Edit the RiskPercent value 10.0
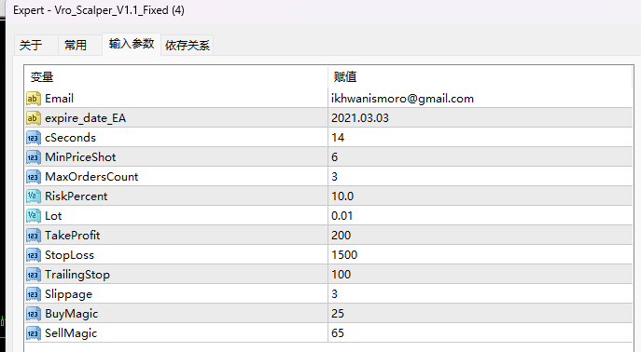 tap(480, 196)
